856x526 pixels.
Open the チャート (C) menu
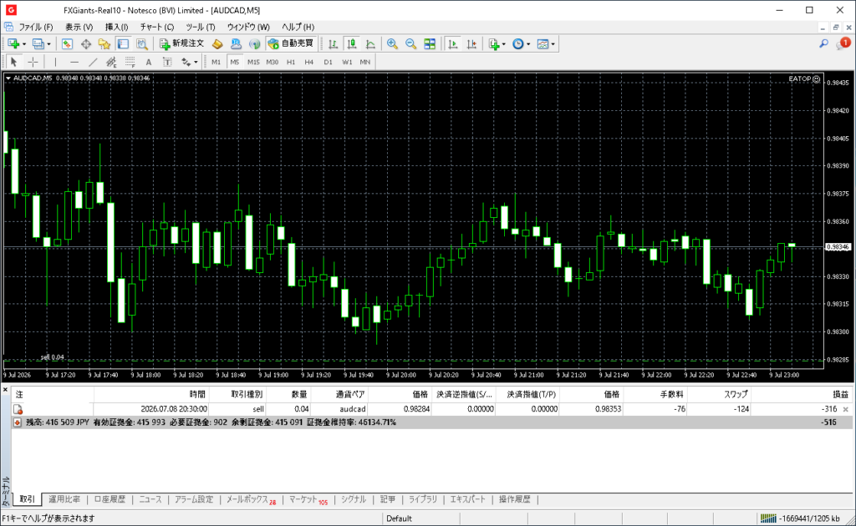point(156,27)
